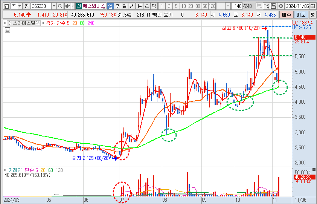
Task: Click the trading value 218,117백만 text
Action: click(149, 15)
